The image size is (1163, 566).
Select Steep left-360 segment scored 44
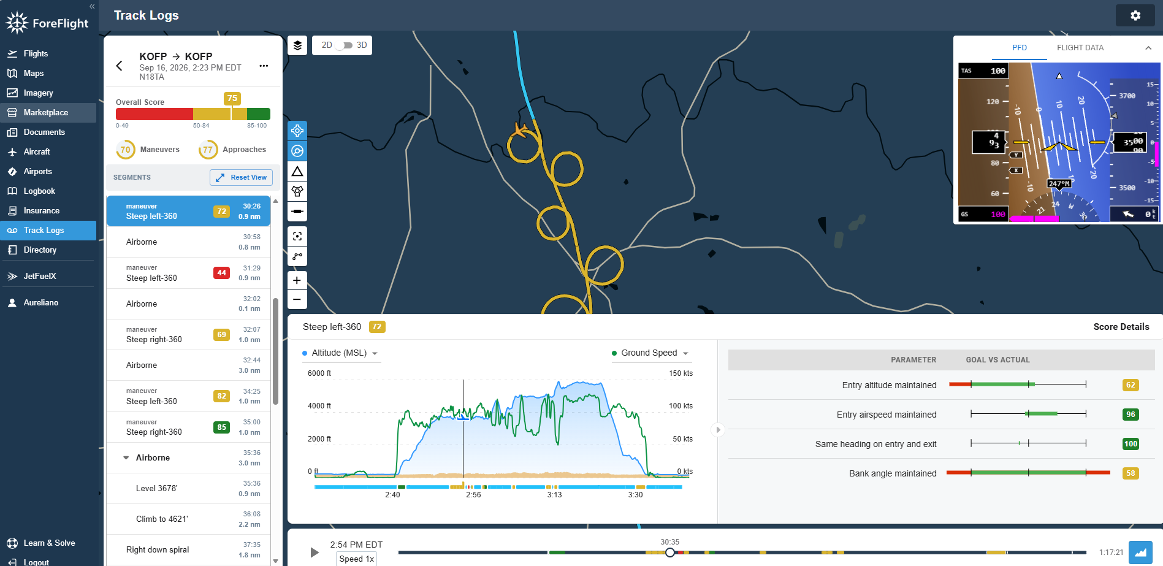click(x=189, y=273)
